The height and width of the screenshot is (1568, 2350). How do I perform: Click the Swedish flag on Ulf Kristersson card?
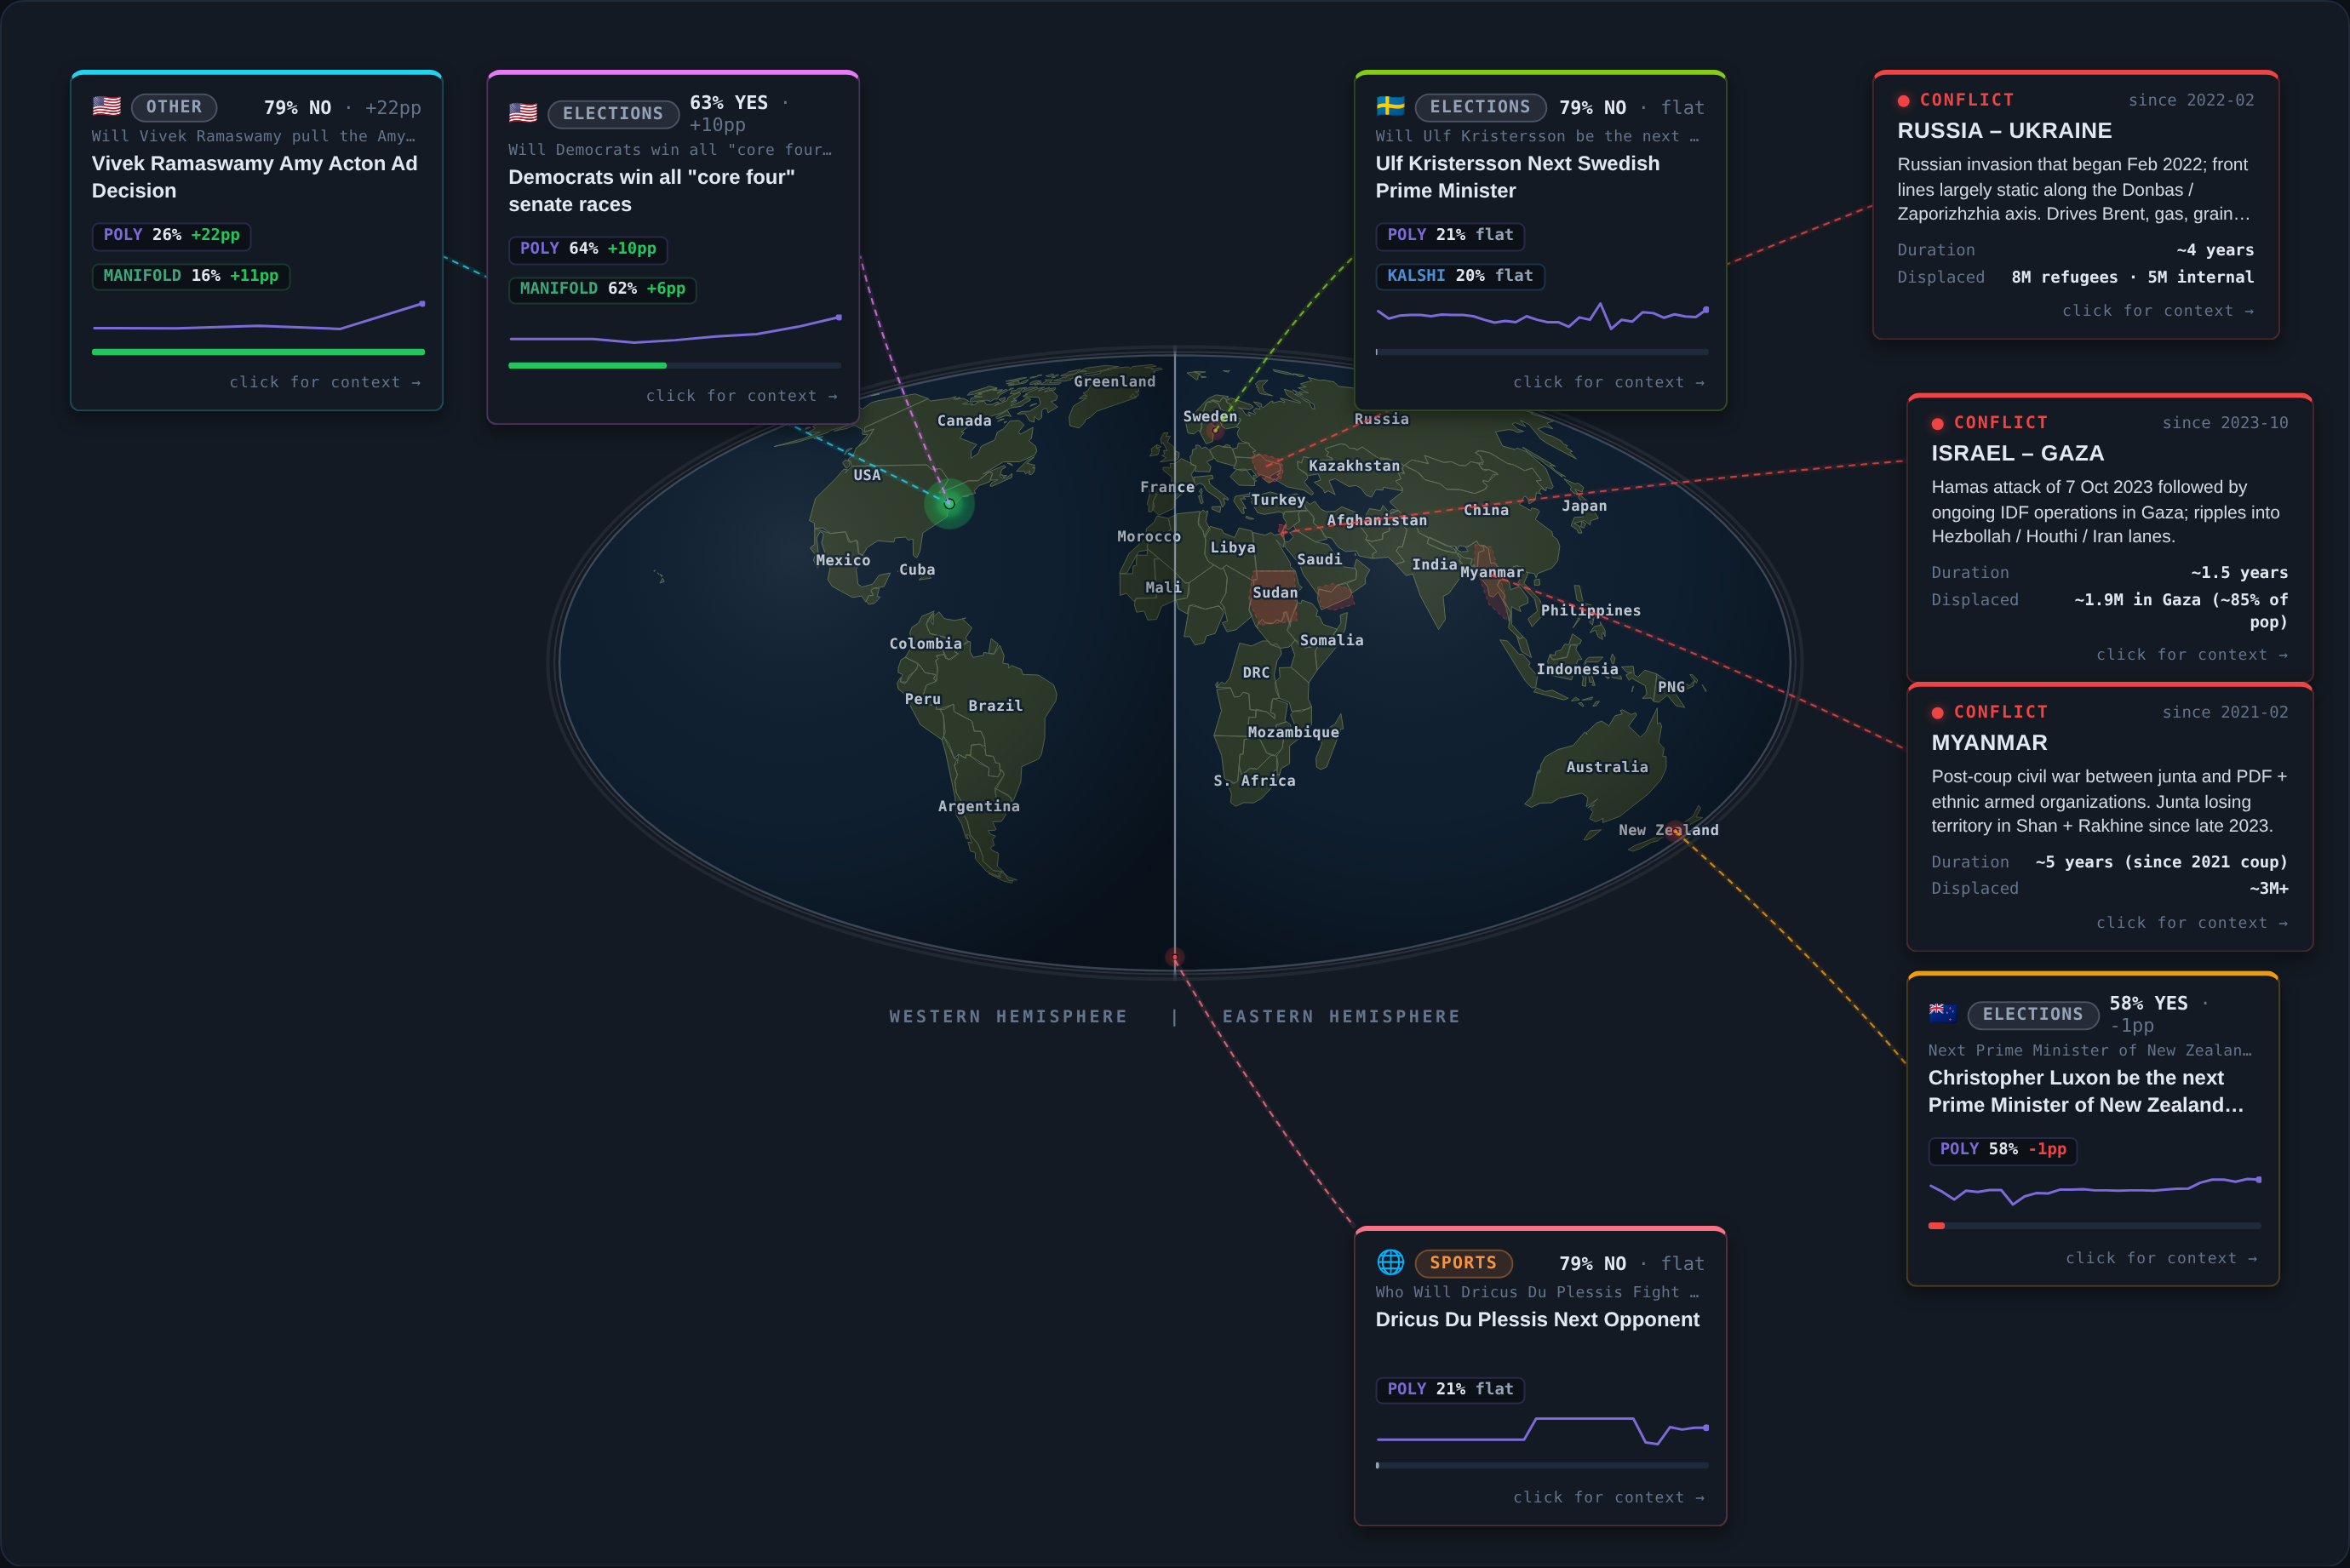point(1390,106)
